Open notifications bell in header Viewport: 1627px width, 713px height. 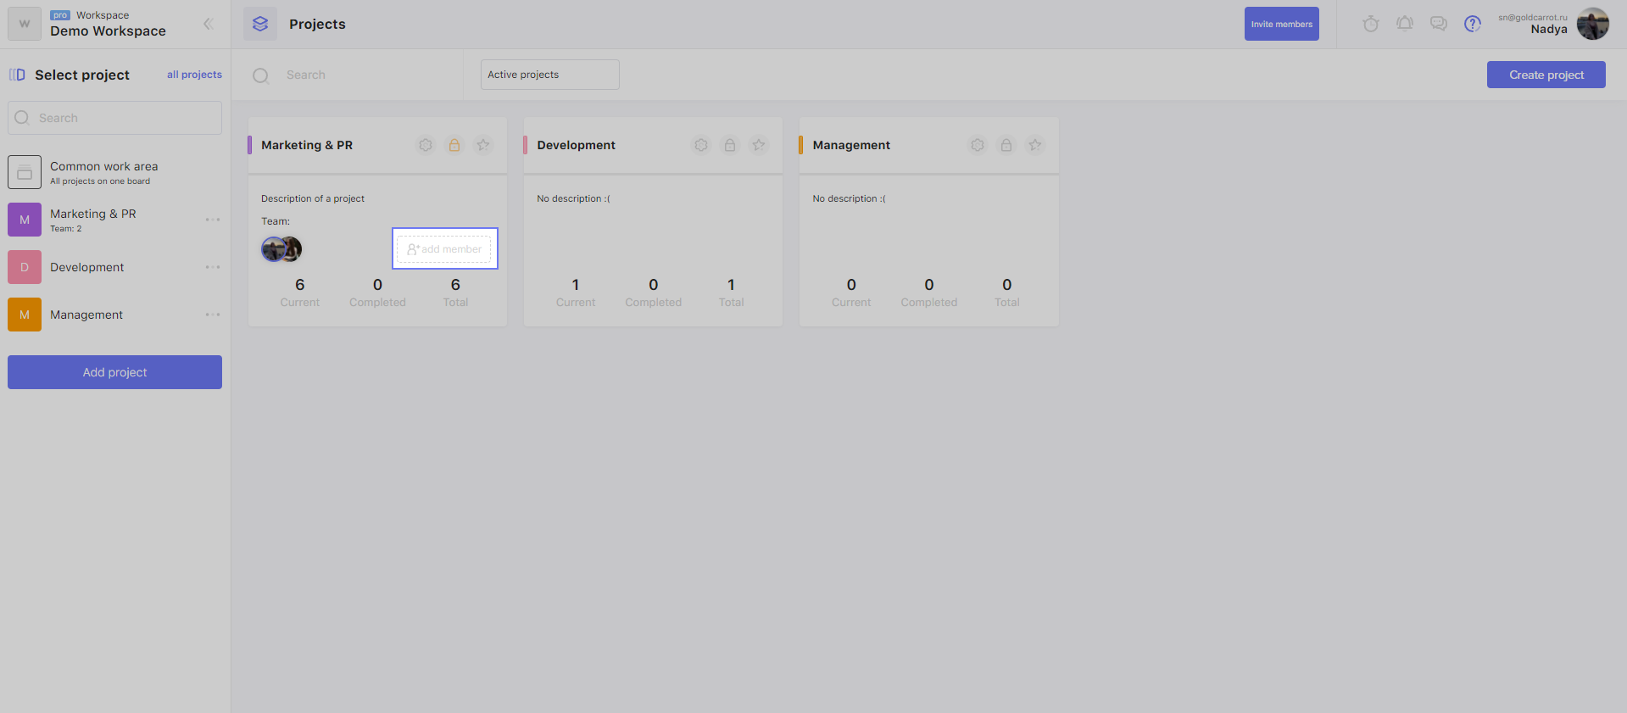point(1404,24)
